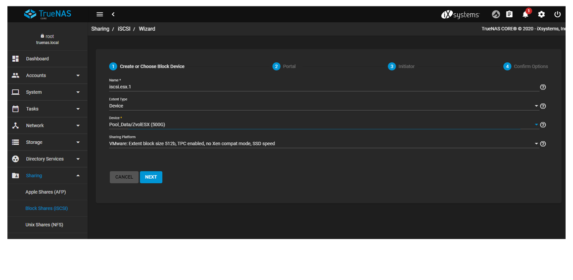
Task: Collapse sidebar with the back chevron
Action: coord(113,14)
